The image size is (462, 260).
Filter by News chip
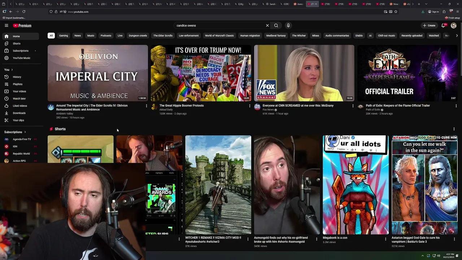pyautogui.click(x=78, y=36)
